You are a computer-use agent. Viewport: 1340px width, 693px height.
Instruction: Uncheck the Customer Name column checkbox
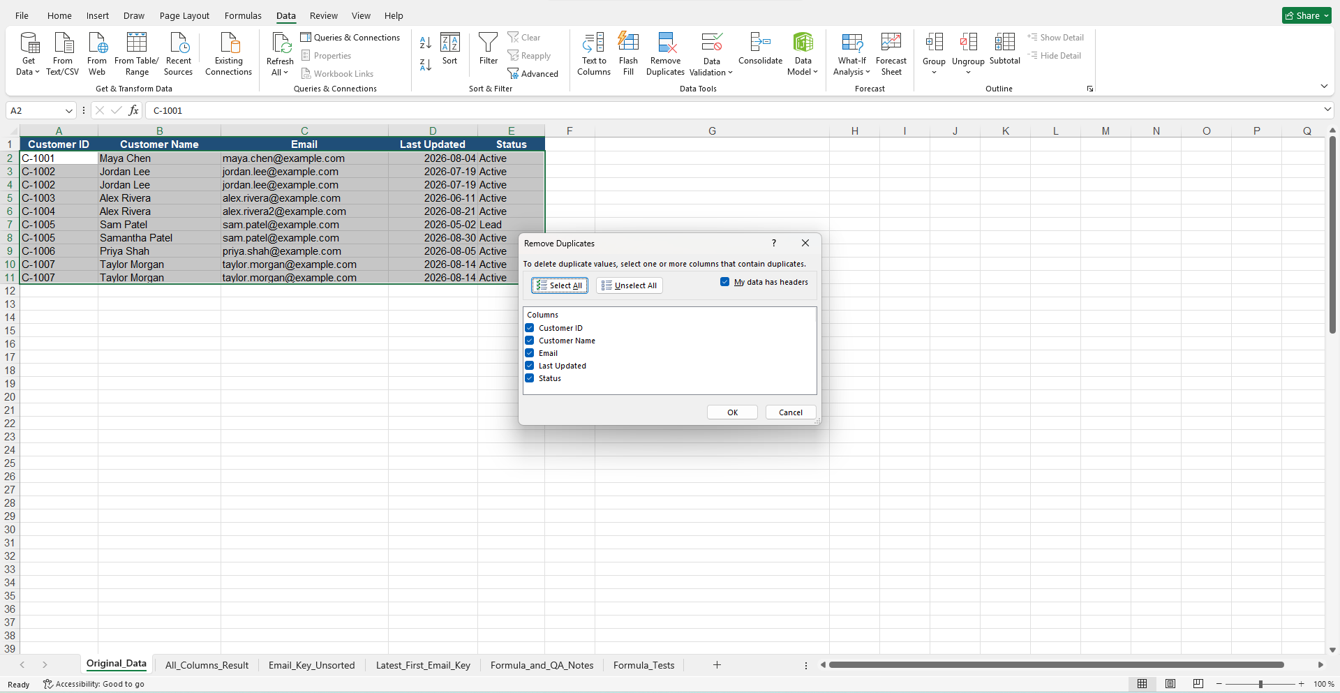coord(530,341)
